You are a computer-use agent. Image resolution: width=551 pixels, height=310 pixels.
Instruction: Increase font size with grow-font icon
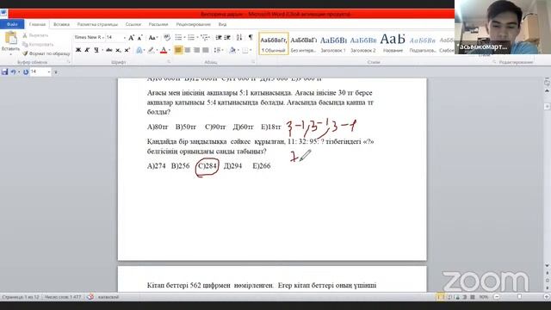coord(131,37)
